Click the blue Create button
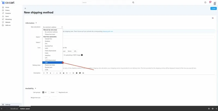This screenshot has height=111, width=218. [x=213, y=8]
